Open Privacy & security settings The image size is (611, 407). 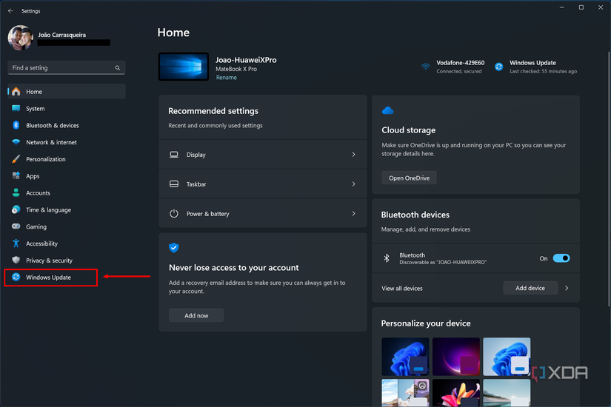point(66,260)
